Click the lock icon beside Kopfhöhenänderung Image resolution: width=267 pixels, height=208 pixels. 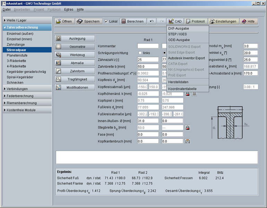coord(188,94)
